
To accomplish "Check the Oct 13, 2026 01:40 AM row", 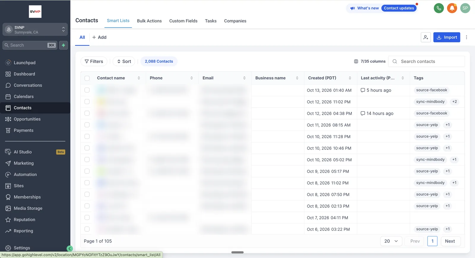I will (87, 90).
